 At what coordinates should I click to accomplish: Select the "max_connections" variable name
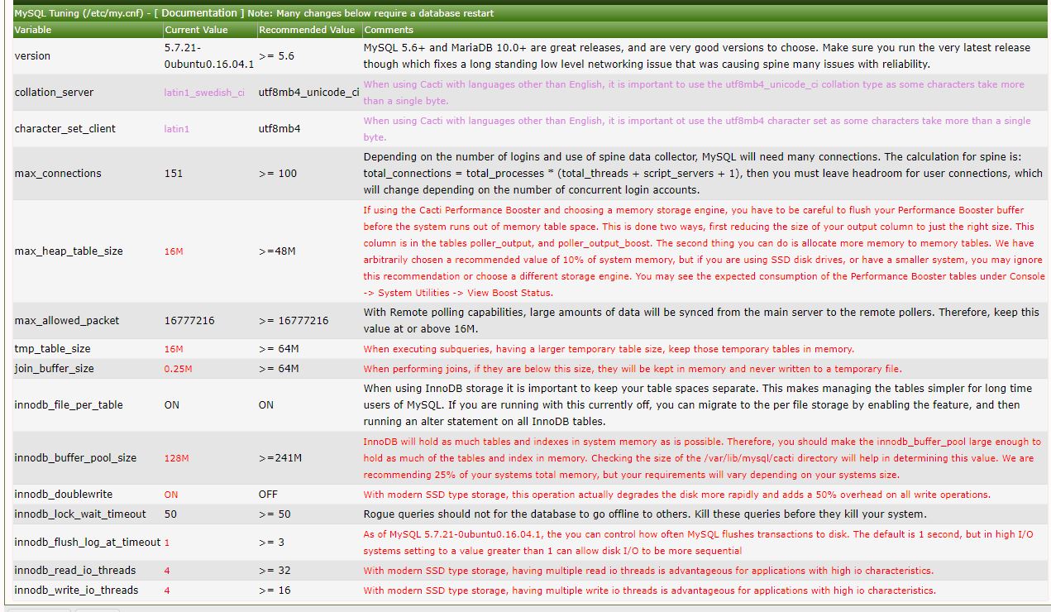pos(58,174)
